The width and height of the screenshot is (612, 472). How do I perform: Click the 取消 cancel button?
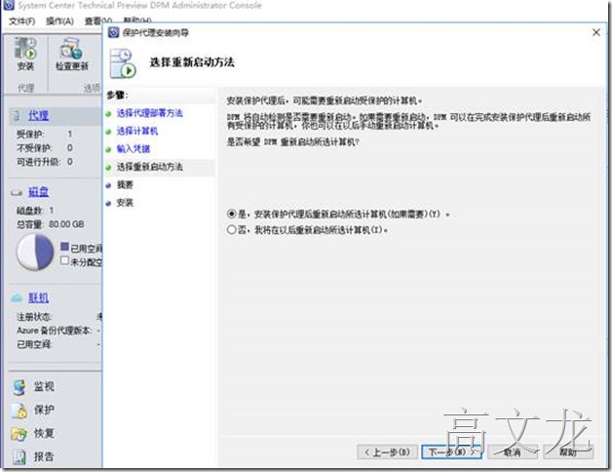click(x=513, y=452)
